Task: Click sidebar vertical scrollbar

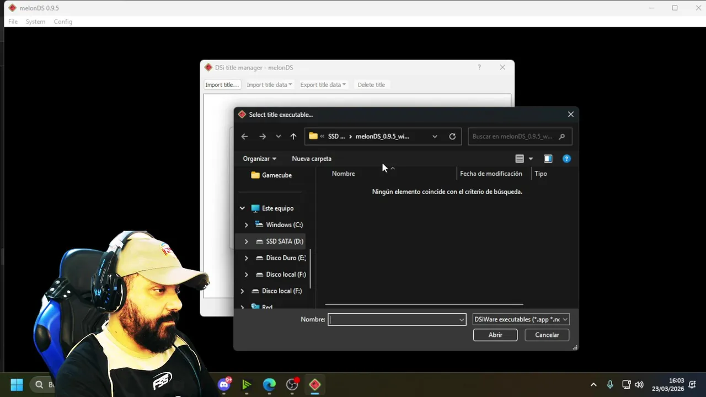Action: (311, 268)
